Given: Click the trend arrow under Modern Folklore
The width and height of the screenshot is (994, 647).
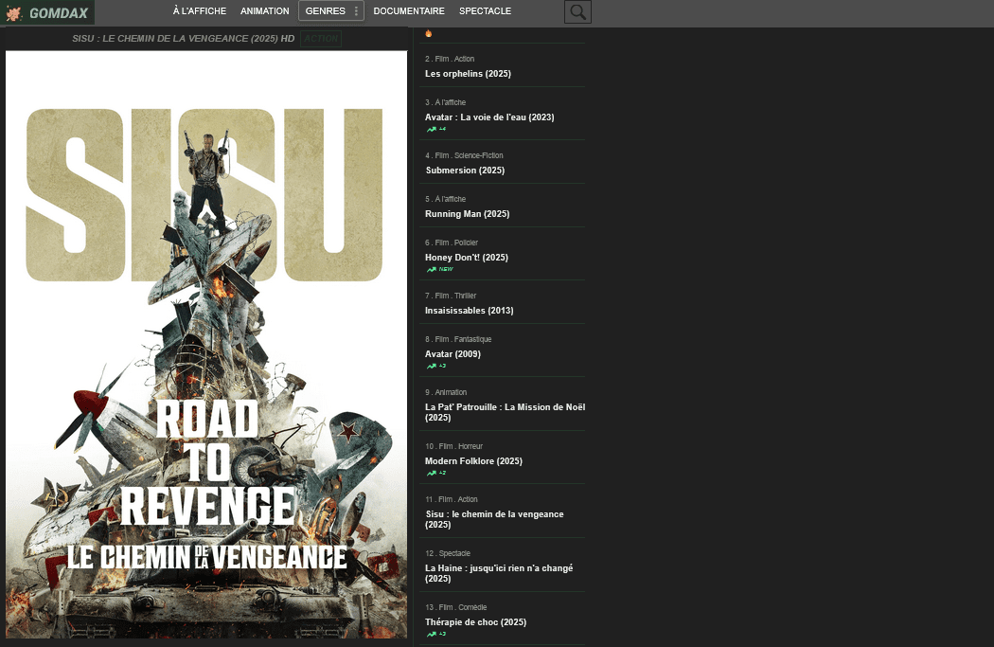Looking at the screenshot, I should (432, 473).
